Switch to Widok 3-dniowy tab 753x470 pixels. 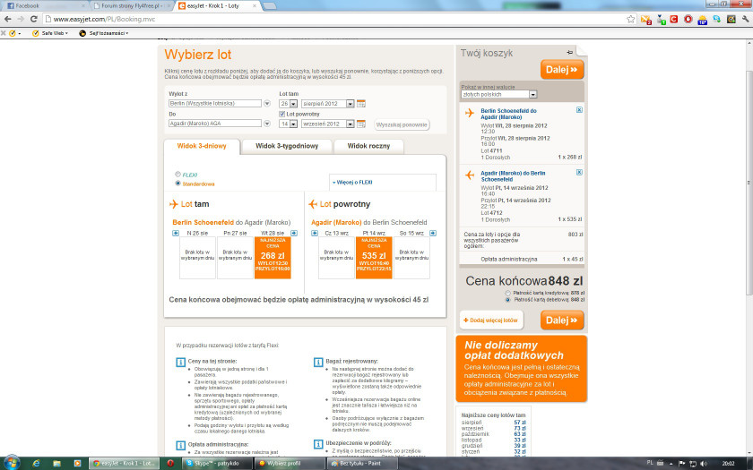tap(202, 146)
